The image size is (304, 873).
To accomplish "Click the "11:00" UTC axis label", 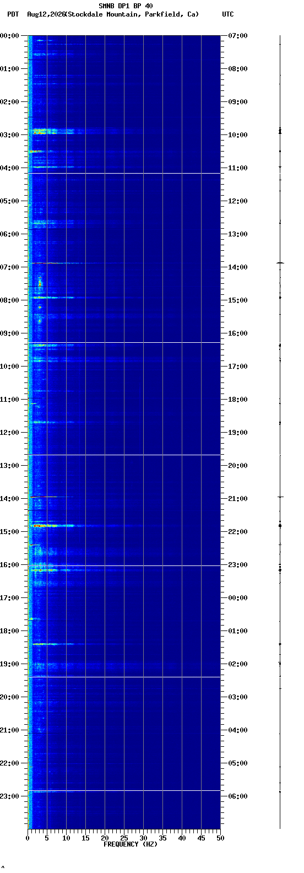I will point(237,168).
